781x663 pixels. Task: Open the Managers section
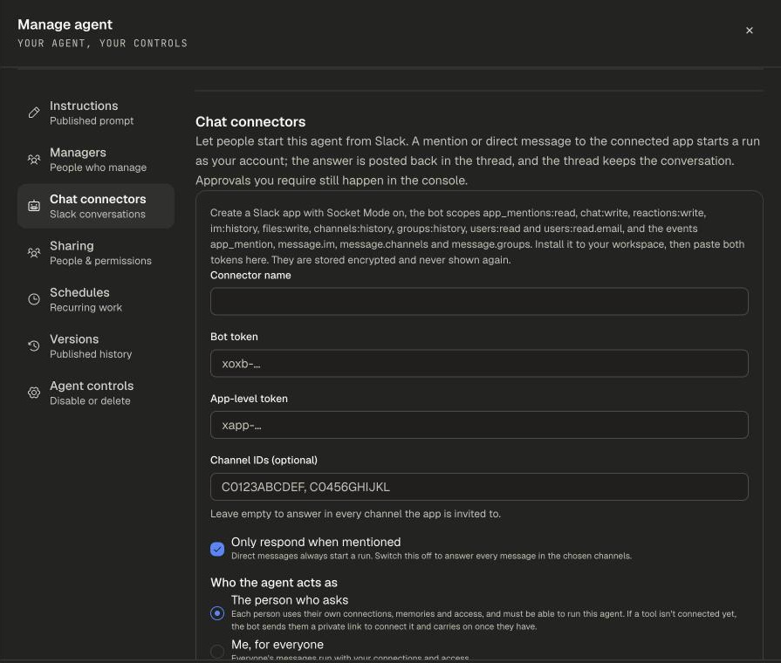(x=96, y=160)
